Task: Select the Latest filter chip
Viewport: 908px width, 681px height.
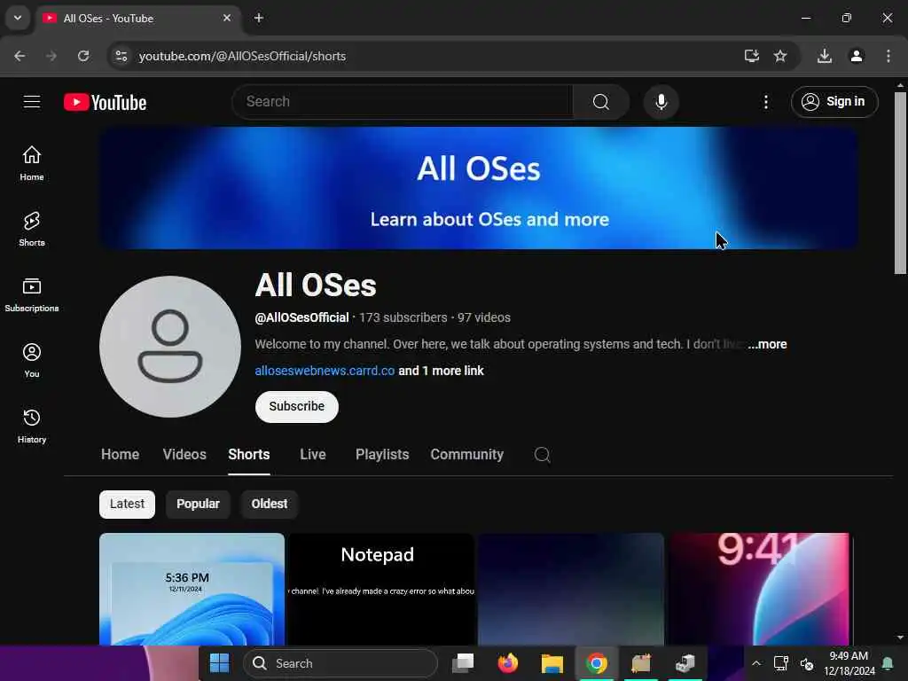Action: pos(127,504)
